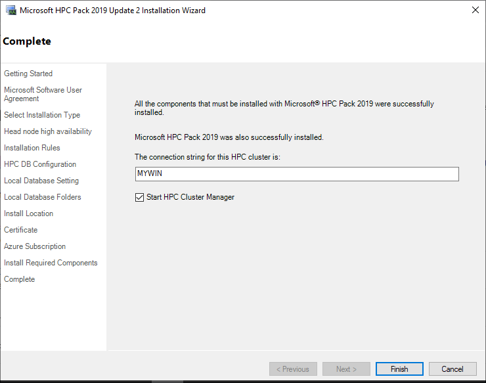Select Complete step in sidebar list
Image resolution: width=486 pixels, height=383 pixels.
tap(19, 279)
